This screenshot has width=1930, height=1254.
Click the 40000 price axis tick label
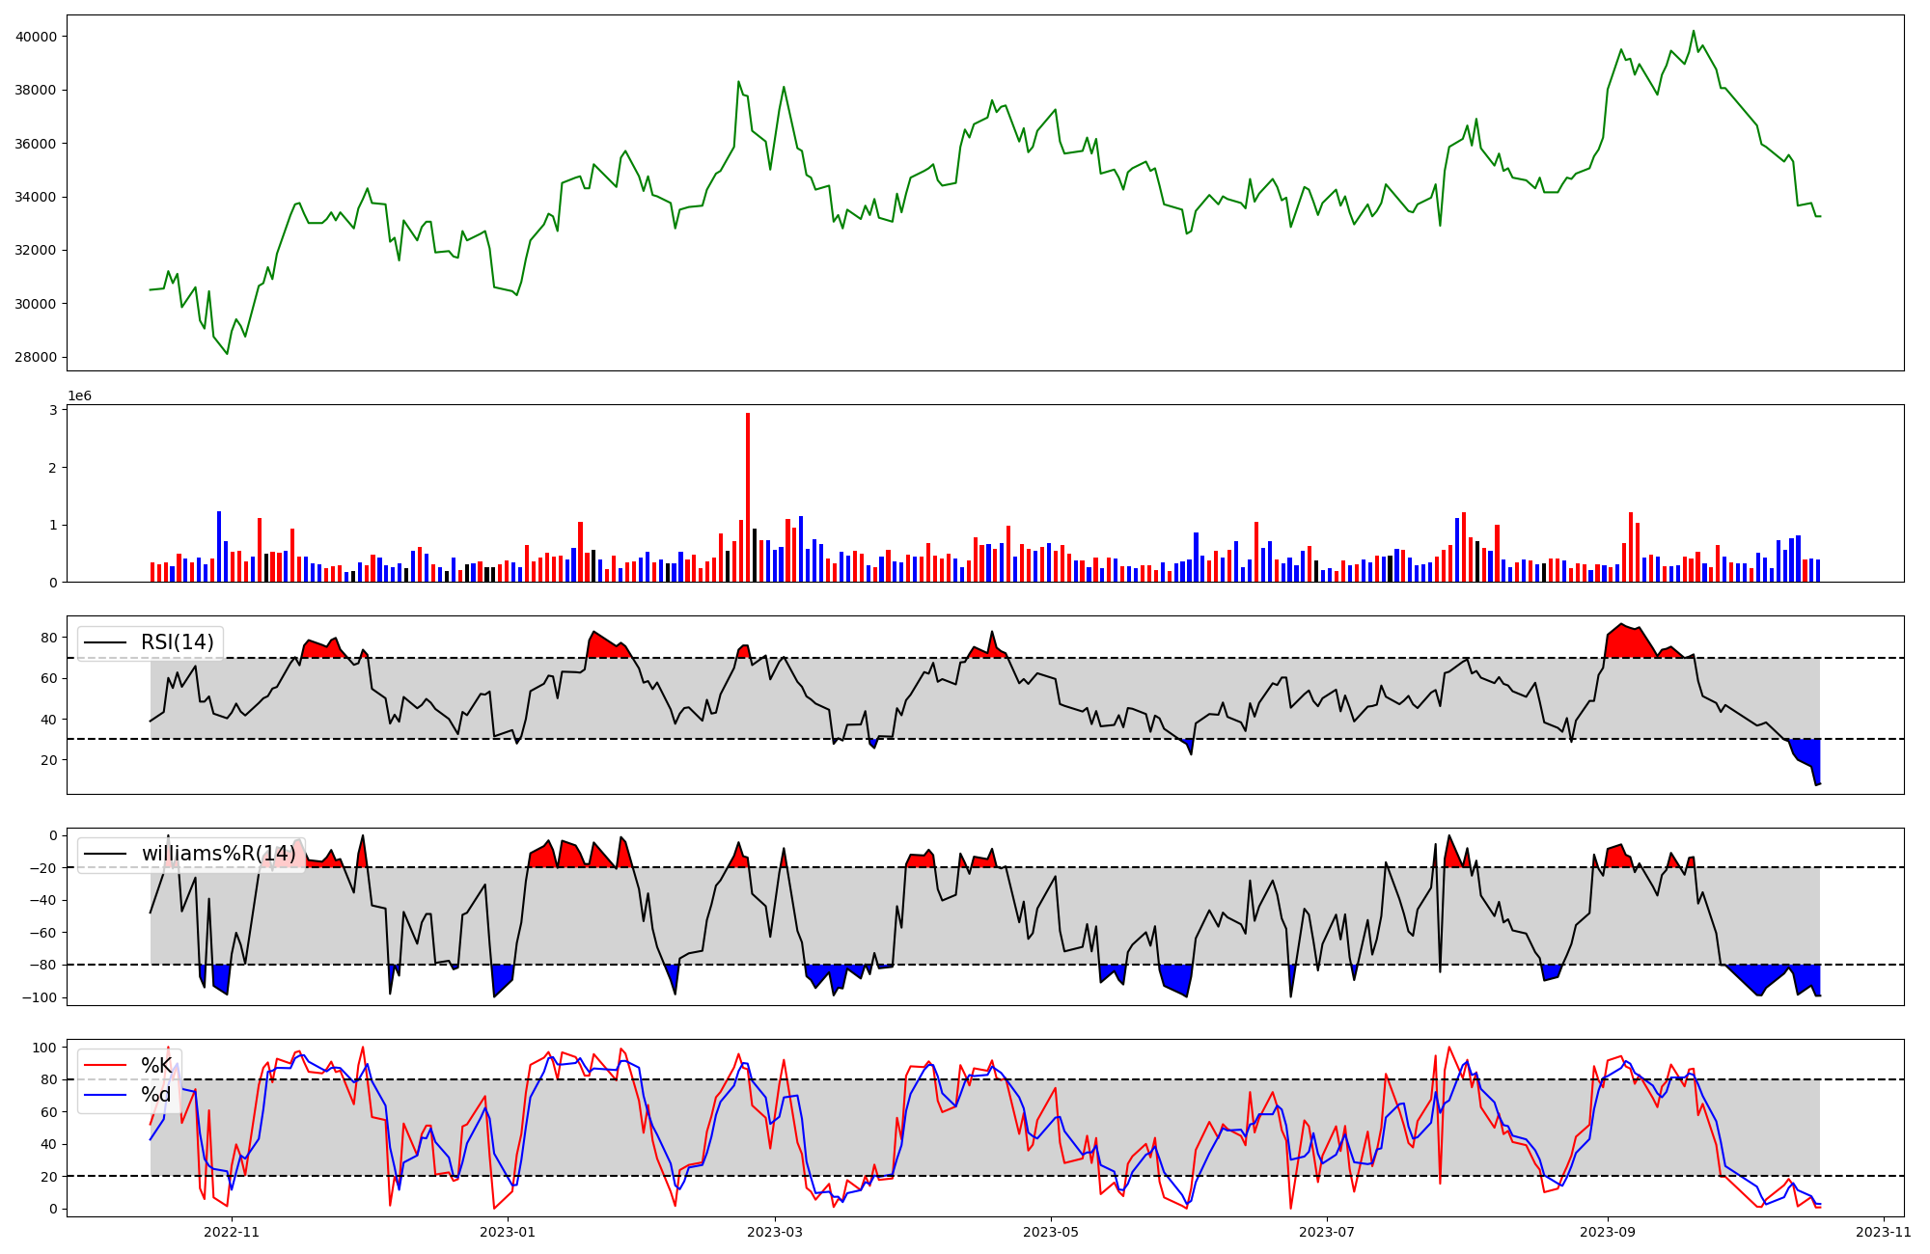coord(37,37)
